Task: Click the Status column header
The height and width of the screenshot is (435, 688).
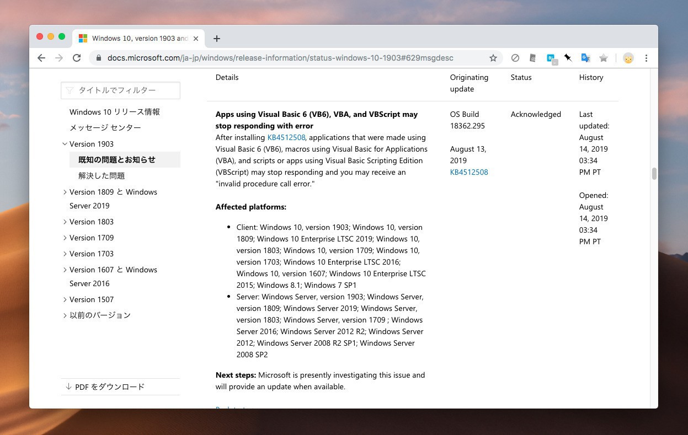Action: 521,78
